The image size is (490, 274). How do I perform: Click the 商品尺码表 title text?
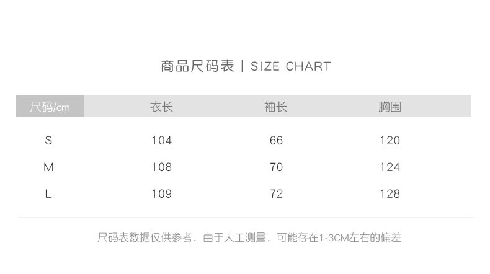tap(197, 66)
